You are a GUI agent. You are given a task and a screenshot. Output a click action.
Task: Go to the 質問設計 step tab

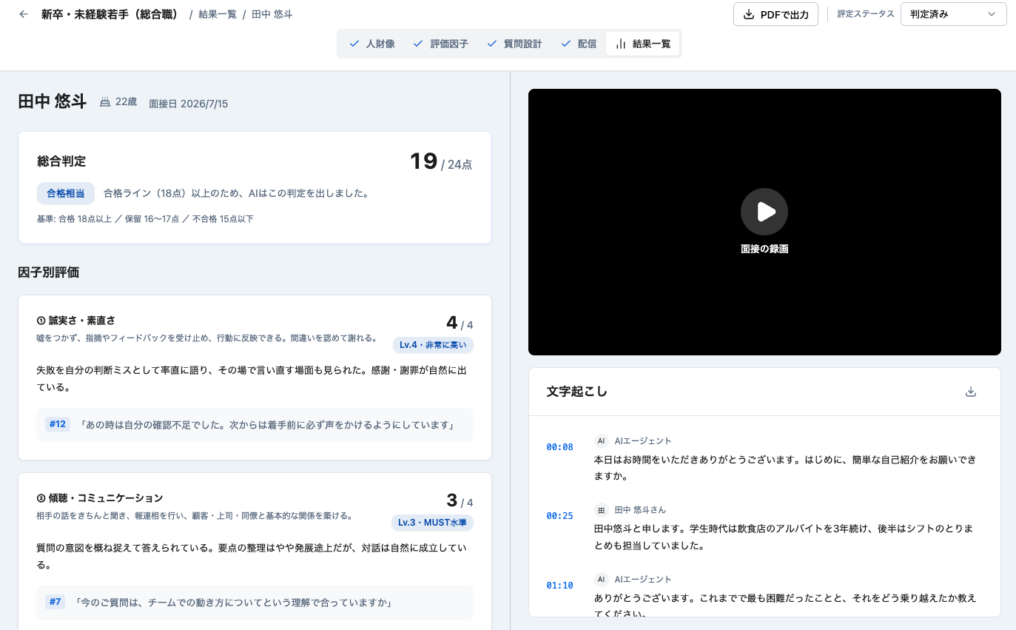pos(514,44)
